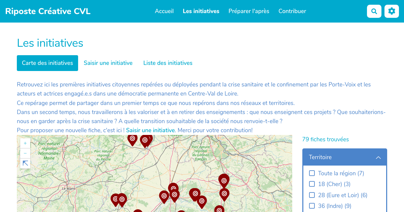Check the 36 (Indre) filter
The image size is (404, 212).
click(312, 206)
